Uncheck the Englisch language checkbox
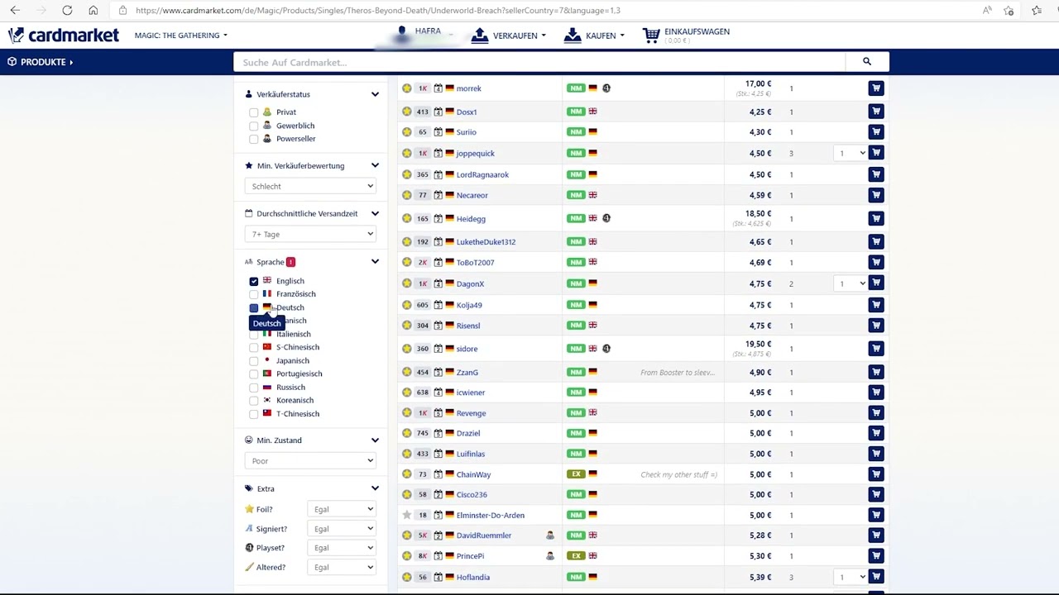Image resolution: width=1059 pixels, height=595 pixels. click(254, 281)
